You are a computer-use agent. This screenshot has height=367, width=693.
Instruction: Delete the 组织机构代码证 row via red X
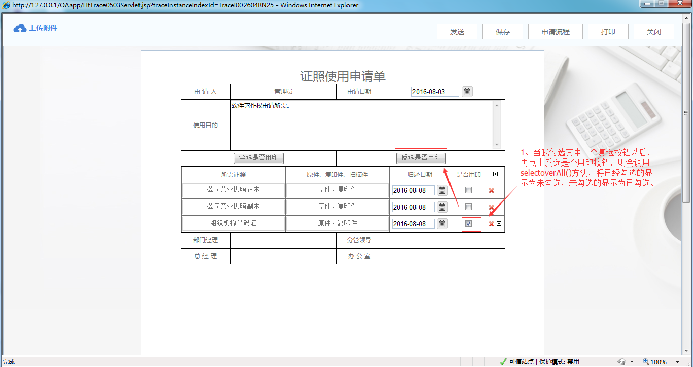pos(491,223)
